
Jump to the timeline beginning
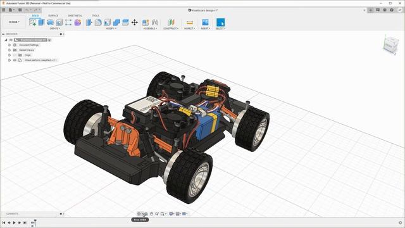pyautogui.click(x=4, y=222)
